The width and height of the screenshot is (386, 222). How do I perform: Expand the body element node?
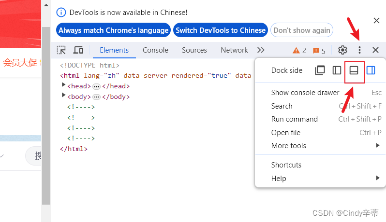coord(63,95)
